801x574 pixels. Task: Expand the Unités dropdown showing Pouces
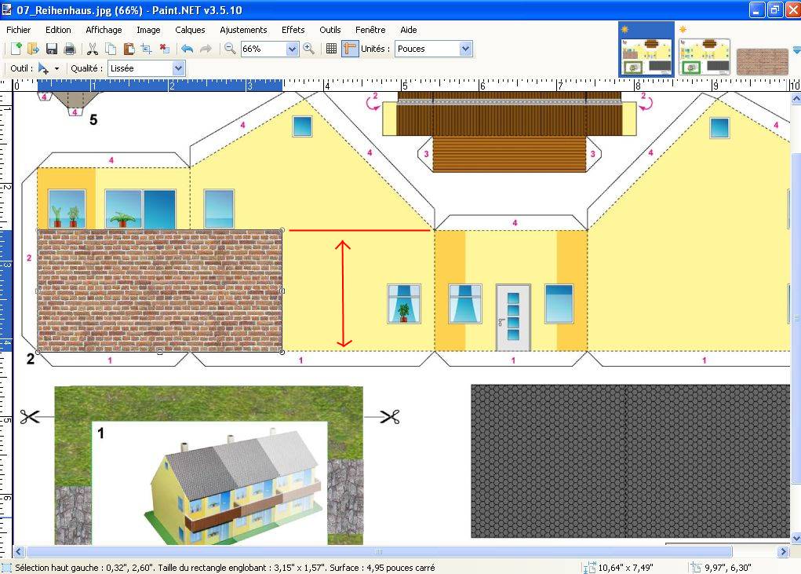coord(465,49)
